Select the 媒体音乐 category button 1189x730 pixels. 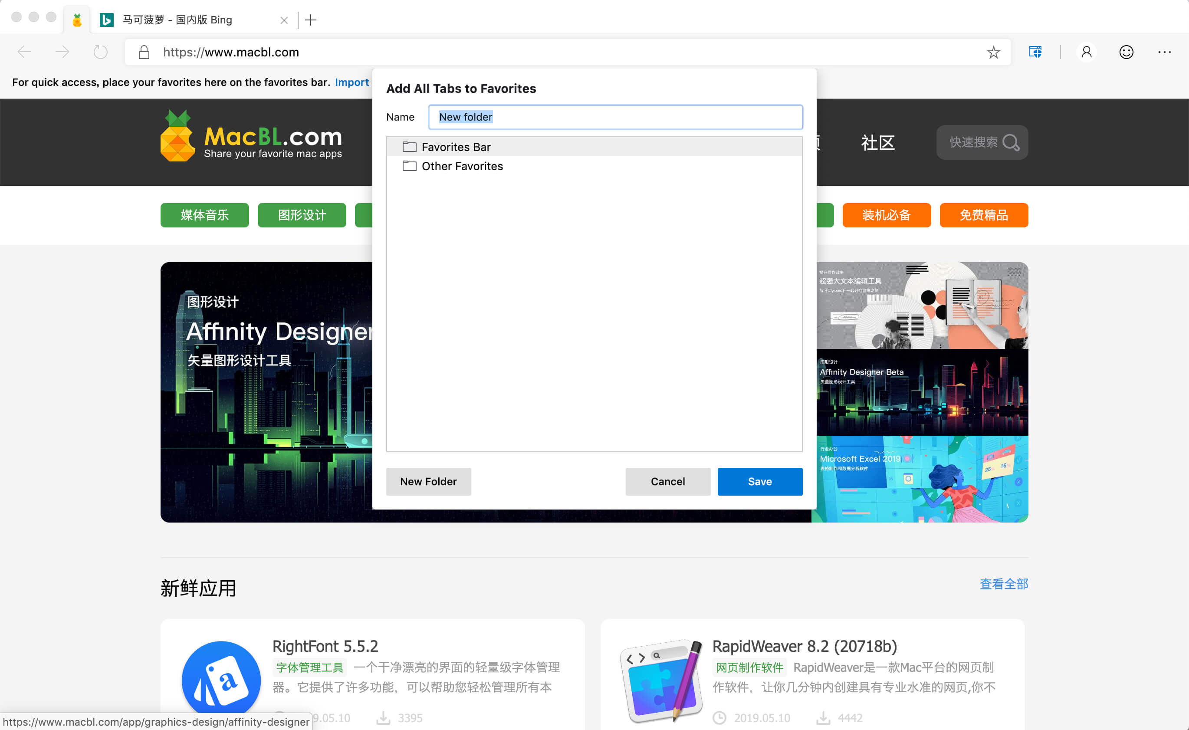pos(205,215)
